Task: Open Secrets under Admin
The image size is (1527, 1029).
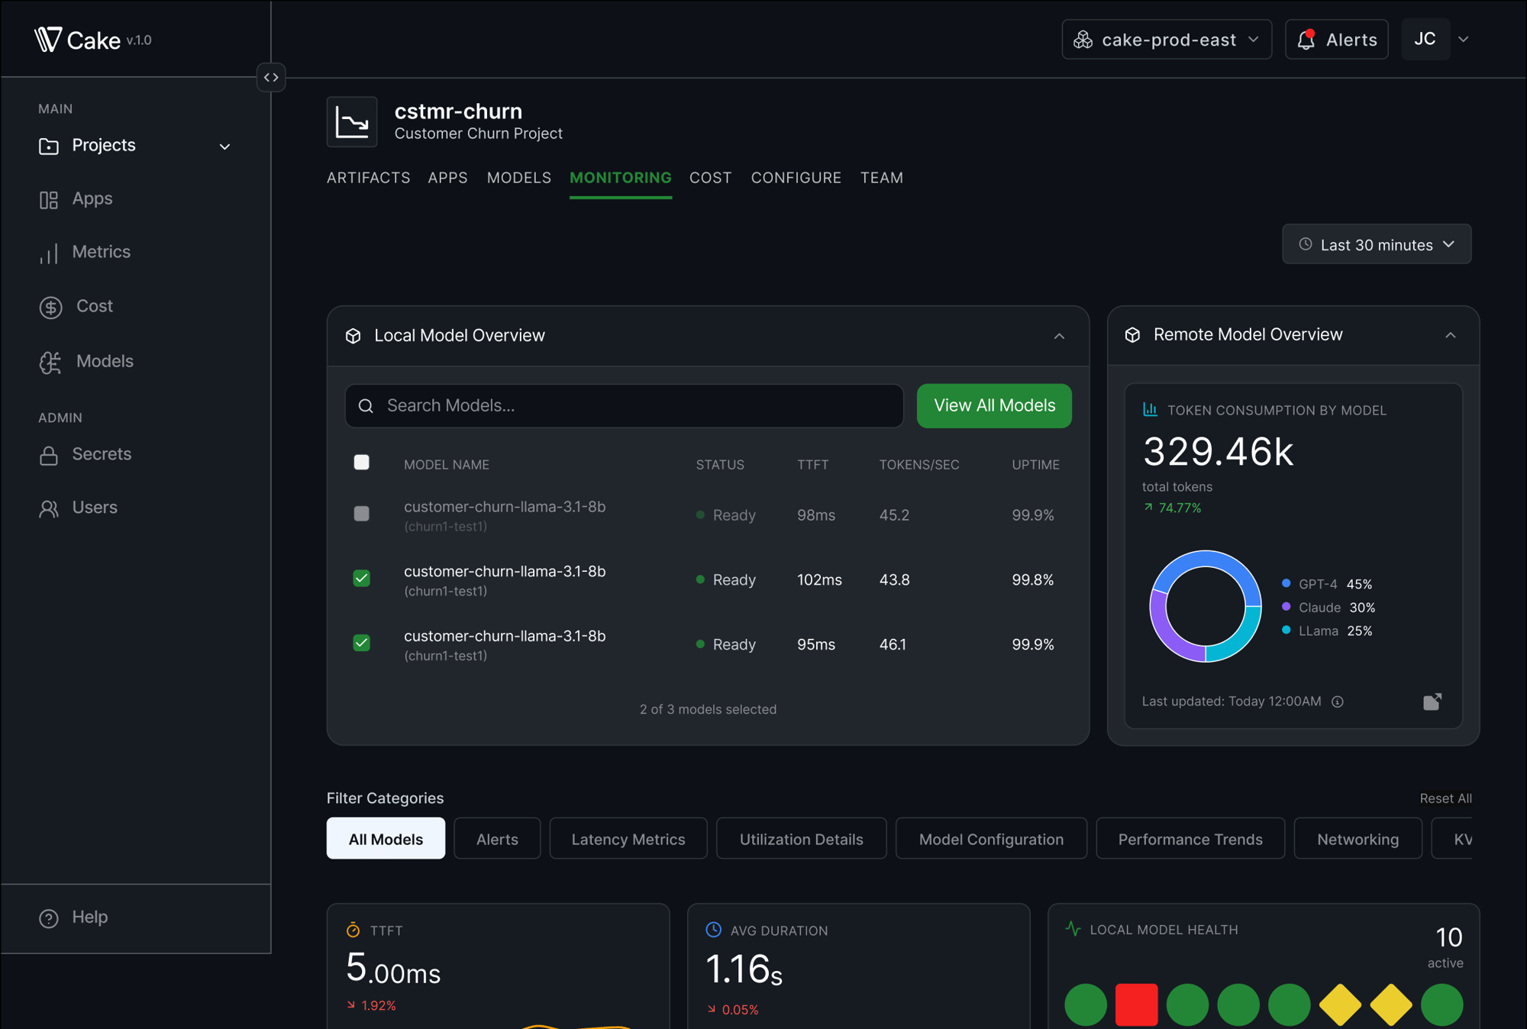Action: [x=102, y=453]
